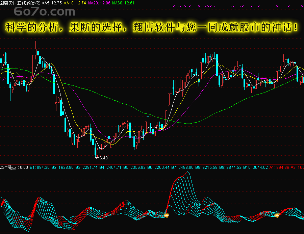The width and height of the screenshot is (304, 234).
Task: Click the orange signal marker below the tall red spike
Action: pyautogui.click(x=167, y=215)
